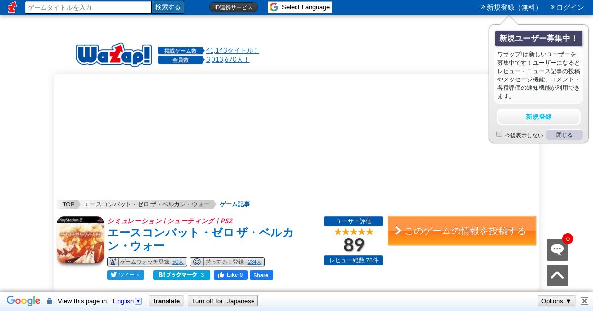This screenshot has height=311, width=593.
Task: Click the ゲームウォッチ登録 antenna icon
Action: (x=113, y=262)
